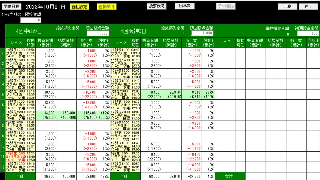Open Nakayama race 8 cell 7頭芝1600
320x180 pixels.
15,125
